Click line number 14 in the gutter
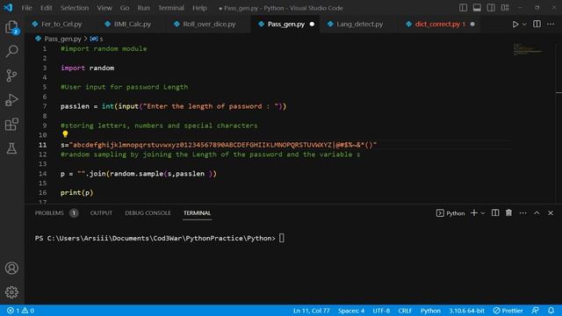Viewport: 562px width, 316px height. click(43, 174)
